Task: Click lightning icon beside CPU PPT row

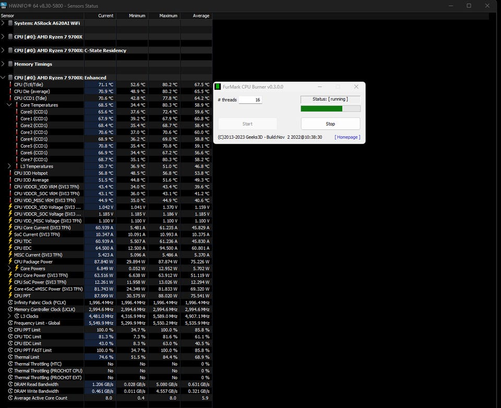Action: point(10,295)
